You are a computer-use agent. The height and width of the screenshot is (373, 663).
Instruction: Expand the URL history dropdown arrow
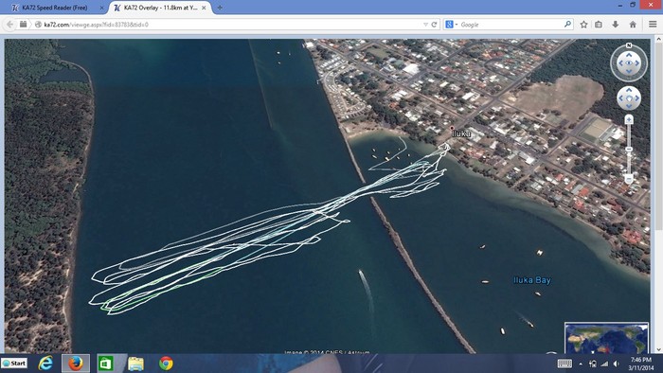click(425, 25)
